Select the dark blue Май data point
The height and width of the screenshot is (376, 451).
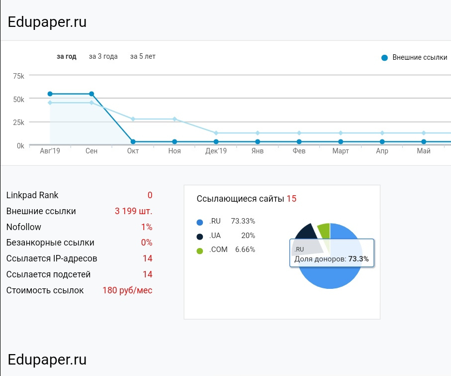pos(424,142)
